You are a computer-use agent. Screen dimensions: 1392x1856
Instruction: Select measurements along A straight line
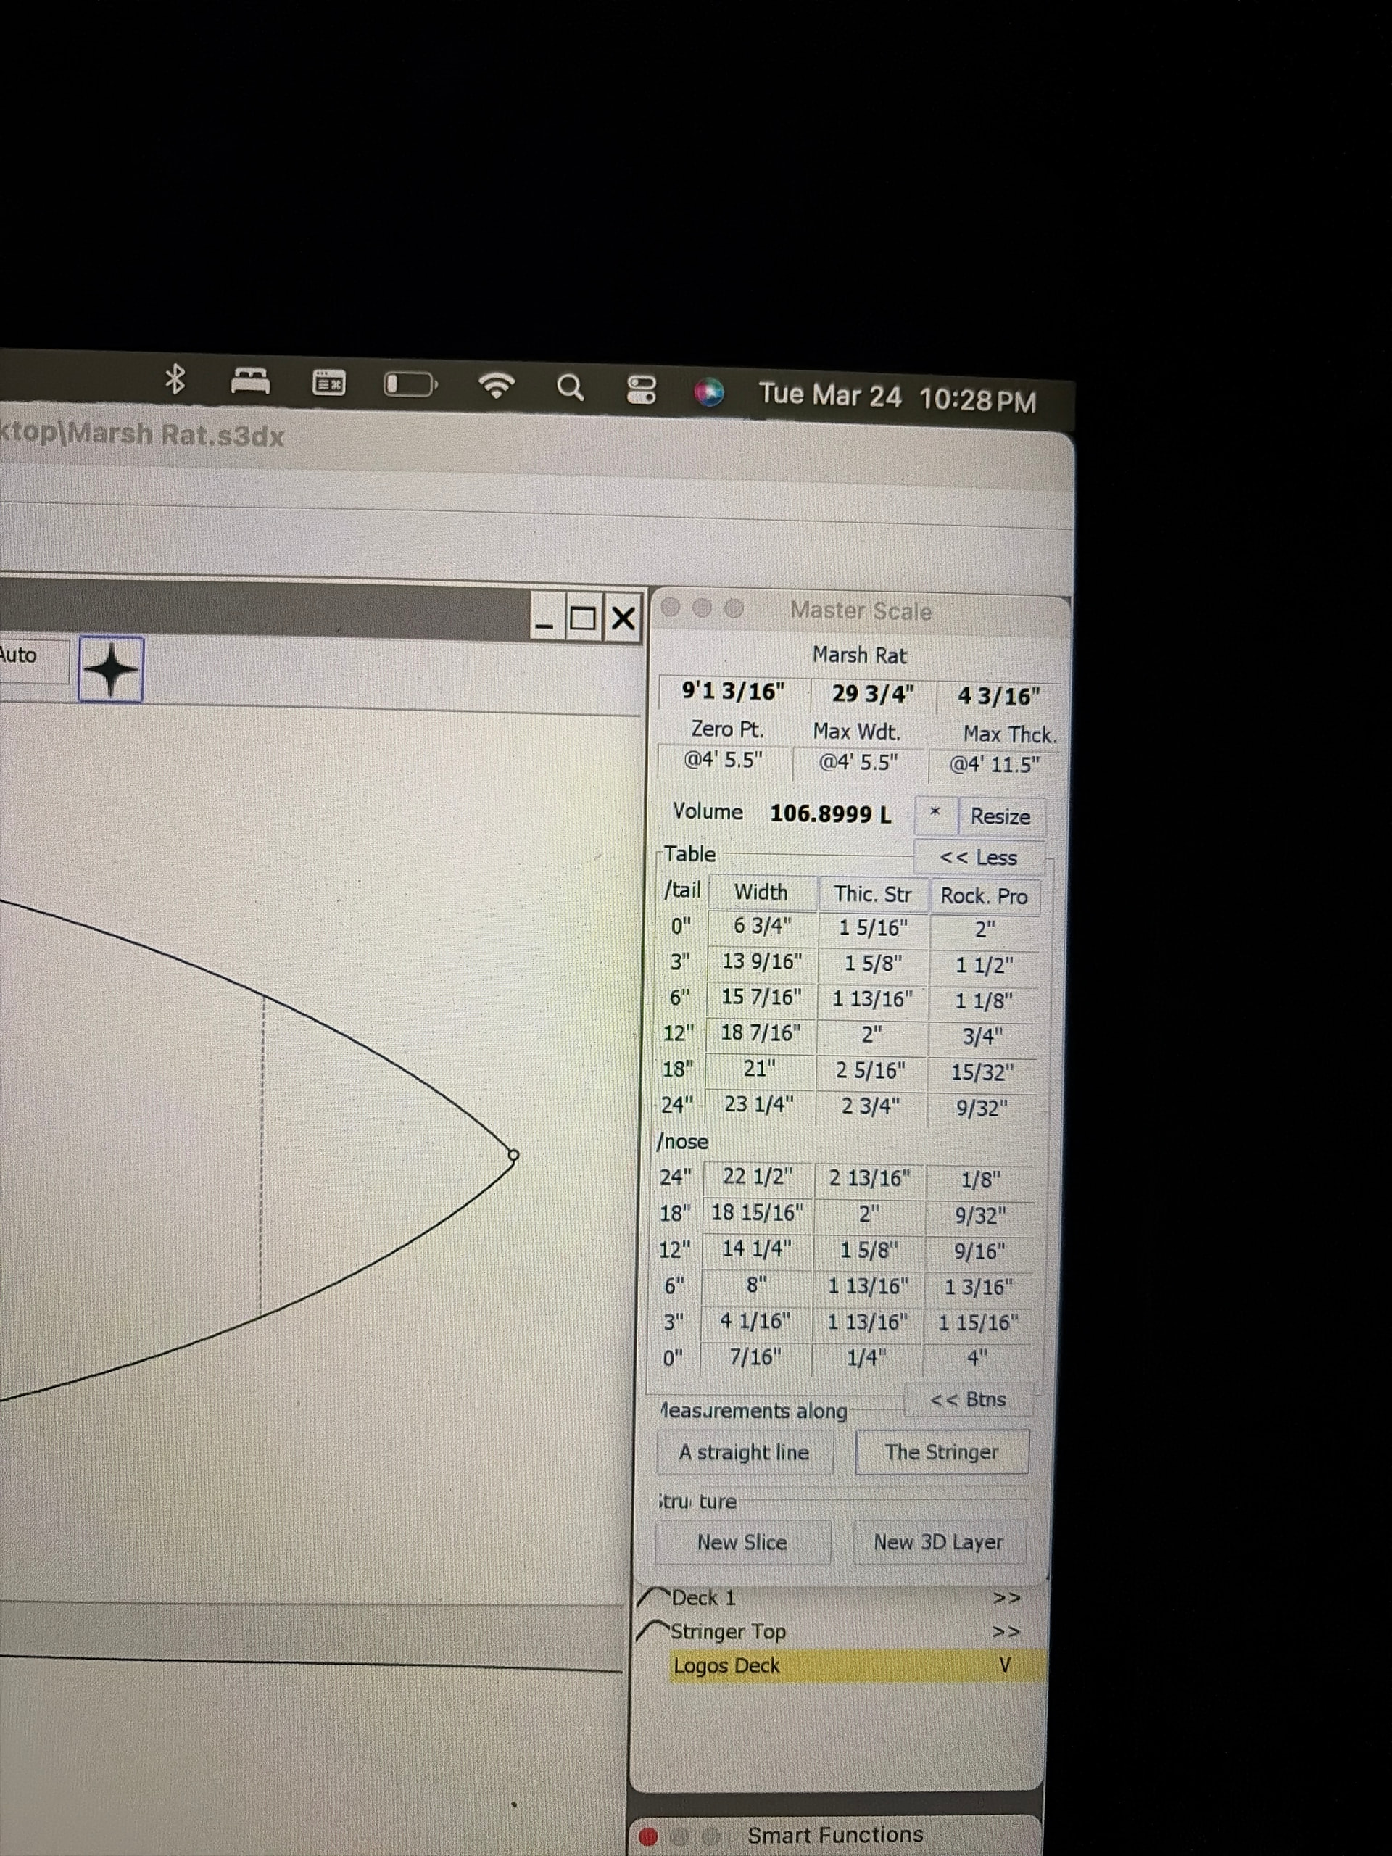(x=743, y=1452)
